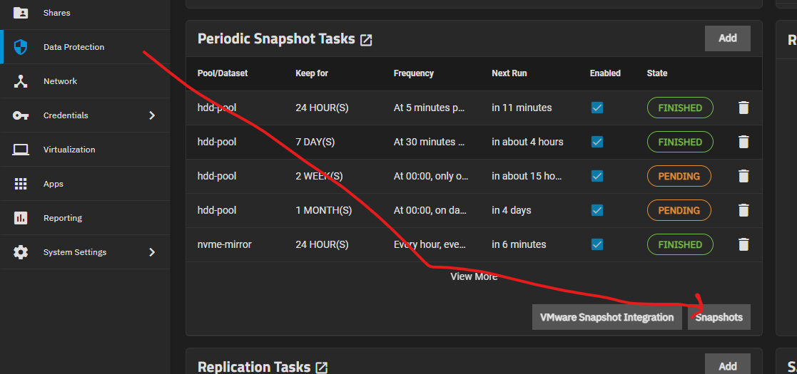This screenshot has width=797, height=374.
Task: Delete the nvme-mirror snapshot task
Action: coord(743,244)
